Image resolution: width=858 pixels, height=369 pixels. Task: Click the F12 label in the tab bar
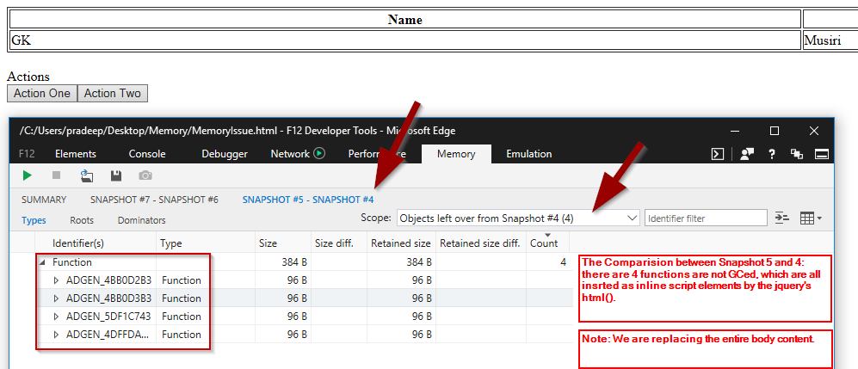pyautogui.click(x=27, y=154)
